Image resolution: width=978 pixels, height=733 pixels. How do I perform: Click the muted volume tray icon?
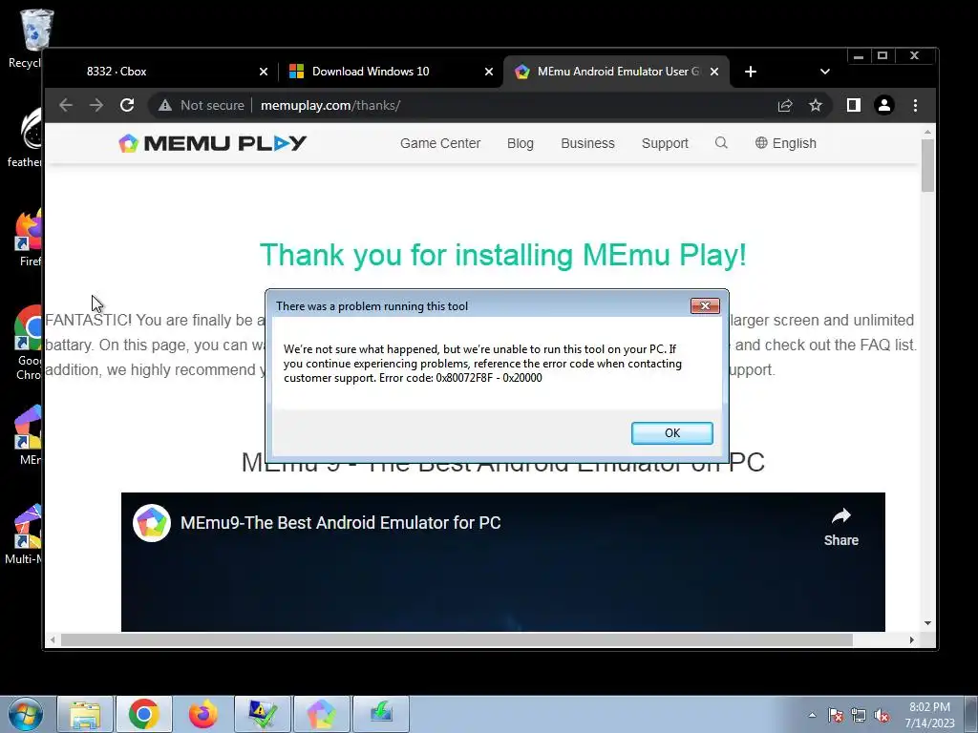[882, 715]
